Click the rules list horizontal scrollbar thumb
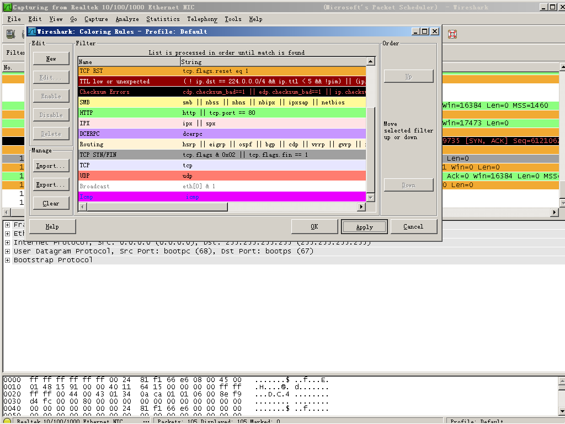 point(157,206)
